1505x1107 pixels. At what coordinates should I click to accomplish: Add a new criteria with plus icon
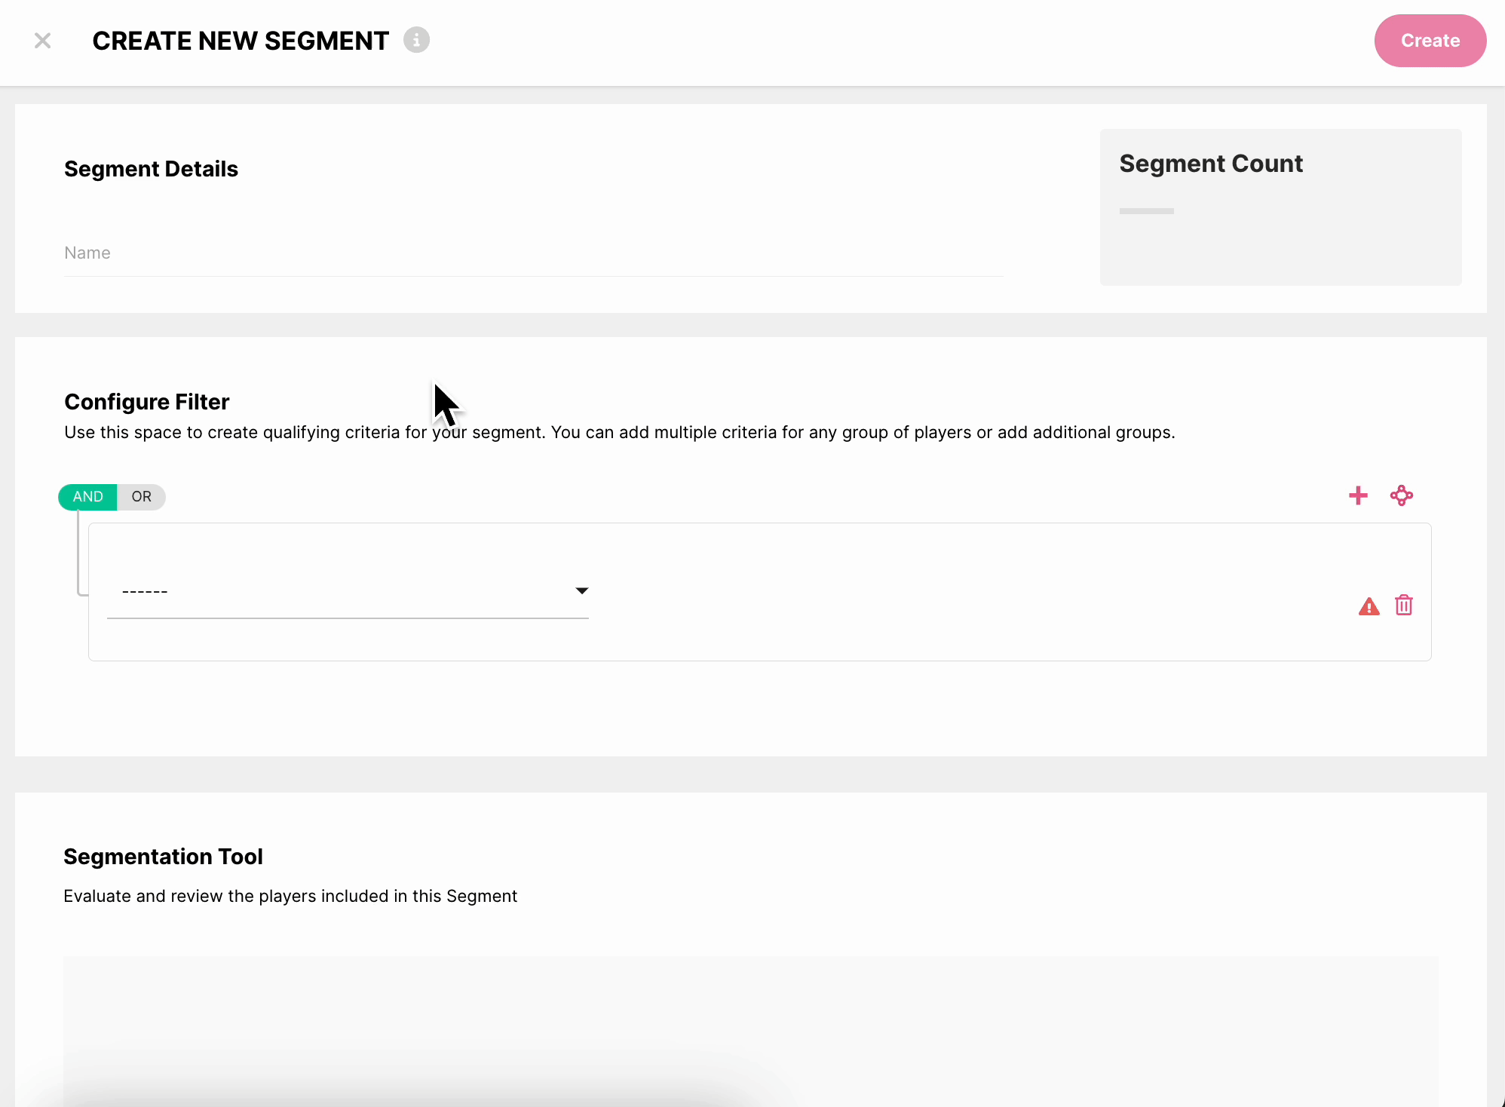point(1358,495)
